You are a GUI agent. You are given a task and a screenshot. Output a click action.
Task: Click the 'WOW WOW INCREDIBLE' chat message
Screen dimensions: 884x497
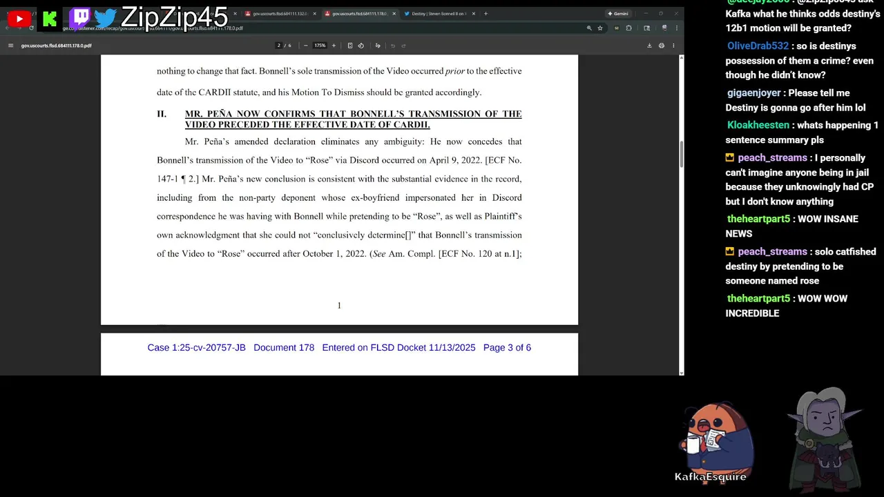coord(787,306)
